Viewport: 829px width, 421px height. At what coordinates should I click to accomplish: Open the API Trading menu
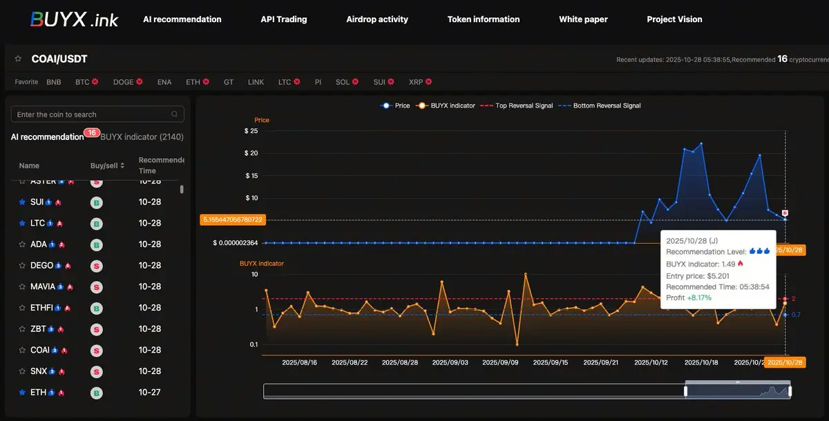(x=283, y=19)
